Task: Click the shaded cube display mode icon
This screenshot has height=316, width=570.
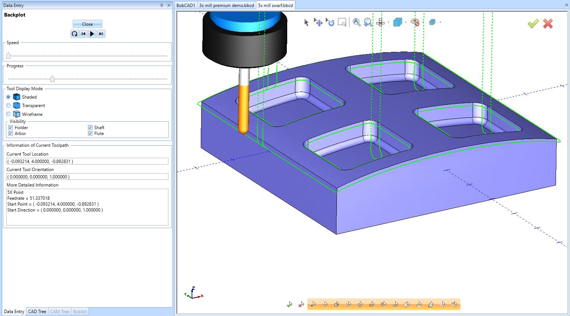Action: [398, 22]
